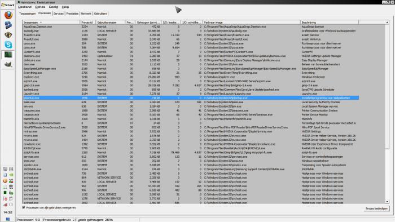
Task: Click the 'Proces beëindigen' button
Action: 376,208
